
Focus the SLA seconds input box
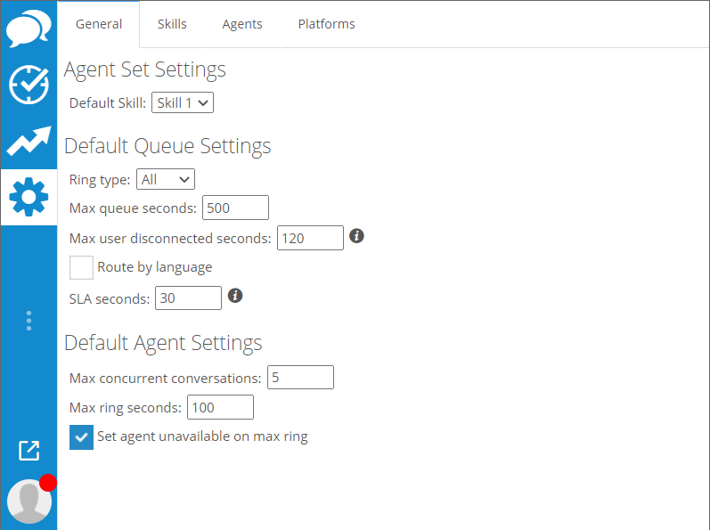(188, 298)
